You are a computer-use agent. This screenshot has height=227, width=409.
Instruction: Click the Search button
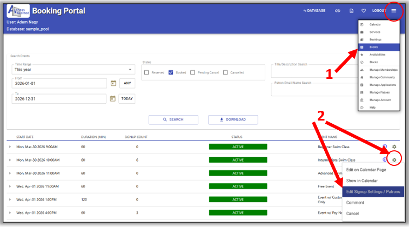[x=173, y=119]
